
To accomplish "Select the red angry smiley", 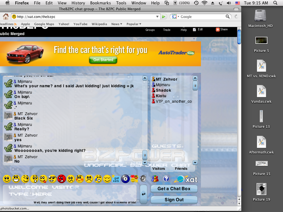I will [62, 179].
